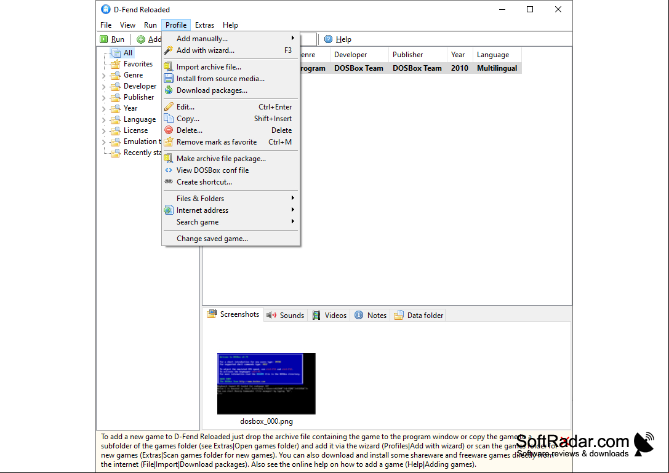Viewport: 669px width, 473px height.
Task: Expand the Publisher tree node
Action: click(103, 98)
